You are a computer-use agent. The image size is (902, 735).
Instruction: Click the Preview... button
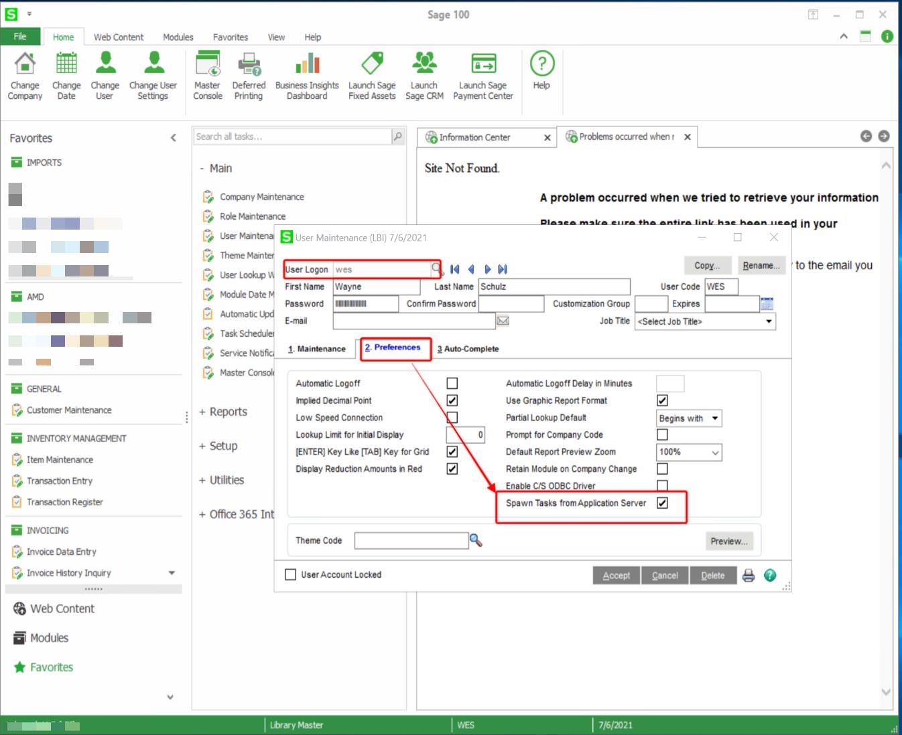click(729, 541)
